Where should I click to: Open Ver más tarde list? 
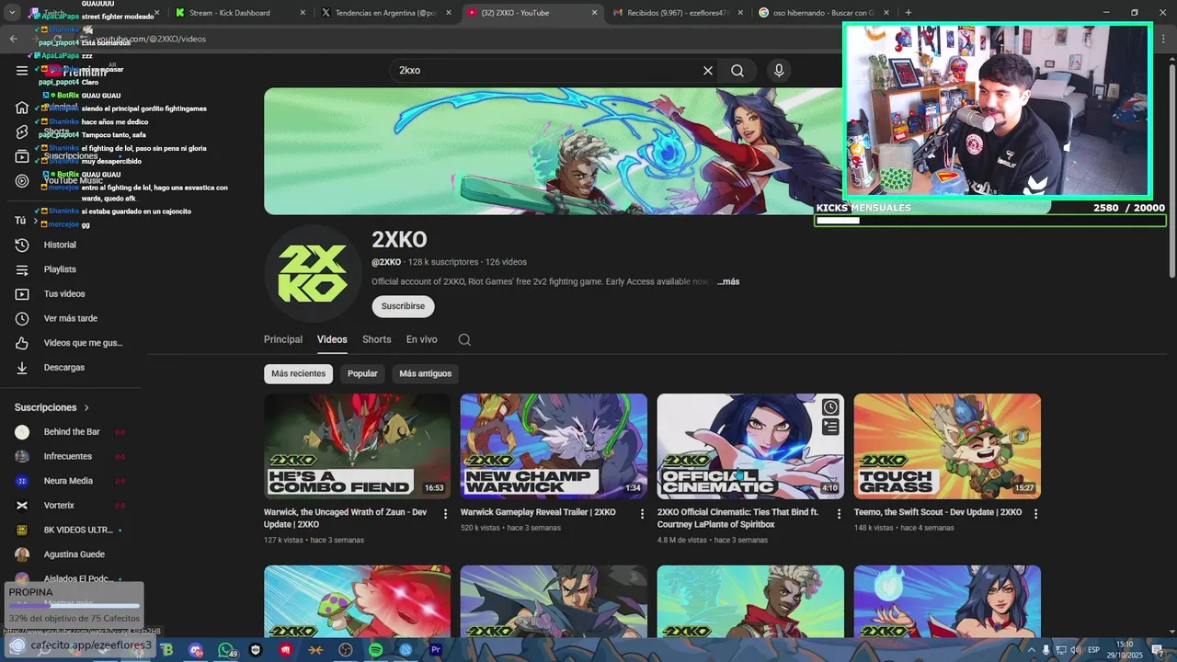(72, 318)
